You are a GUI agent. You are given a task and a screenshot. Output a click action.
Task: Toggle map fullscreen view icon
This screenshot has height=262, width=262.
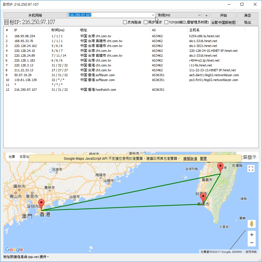tap(251, 168)
